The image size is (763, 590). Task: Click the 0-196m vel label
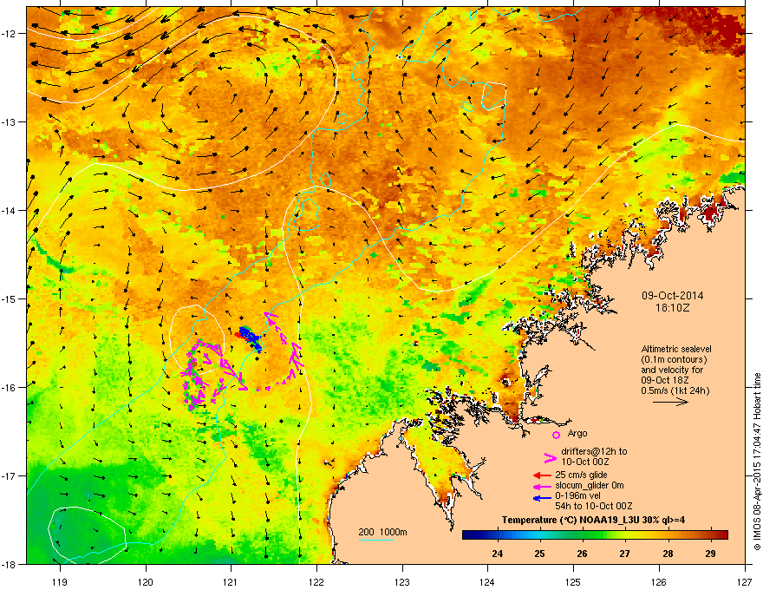click(577, 495)
